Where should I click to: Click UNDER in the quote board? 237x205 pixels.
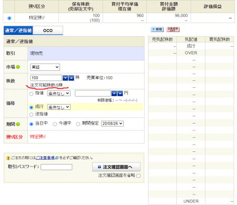coord(191,201)
